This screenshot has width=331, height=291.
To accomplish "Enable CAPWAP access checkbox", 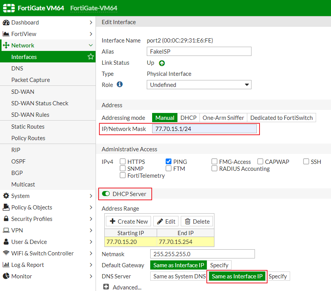I will pos(260,162).
